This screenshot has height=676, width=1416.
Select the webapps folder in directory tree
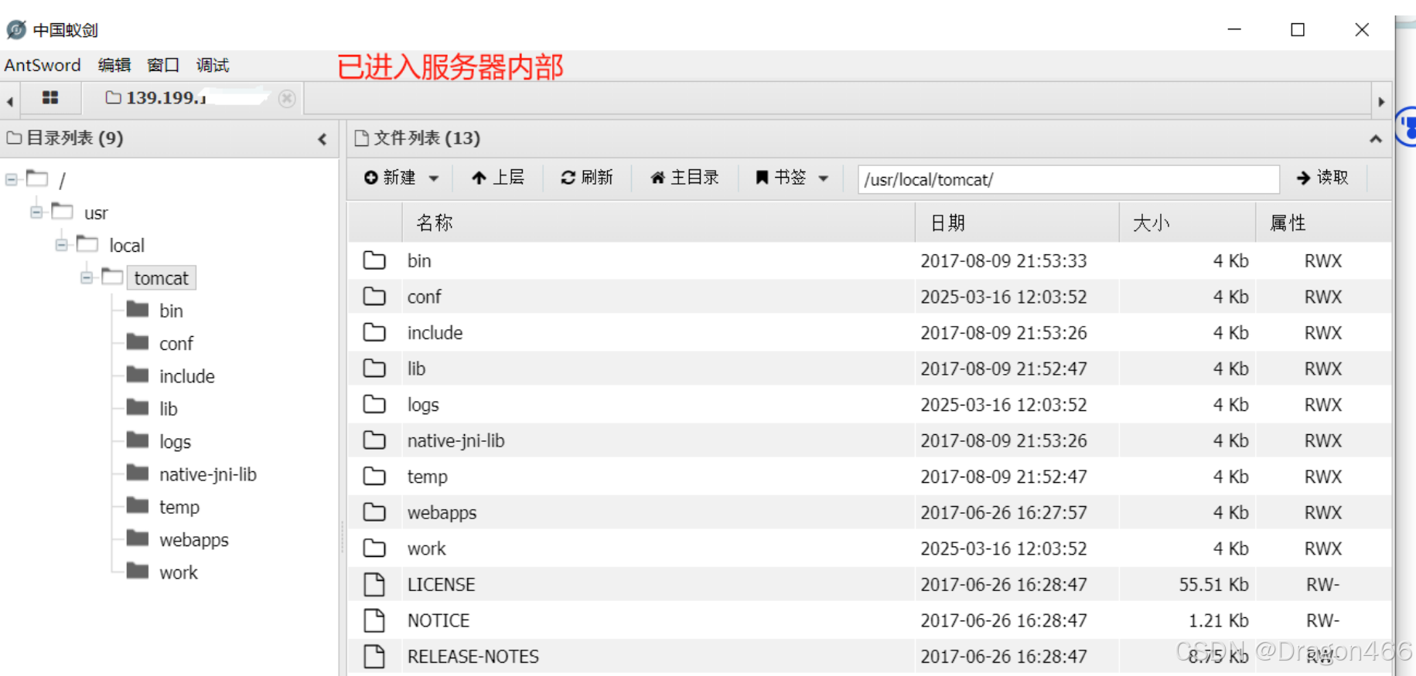(194, 540)
